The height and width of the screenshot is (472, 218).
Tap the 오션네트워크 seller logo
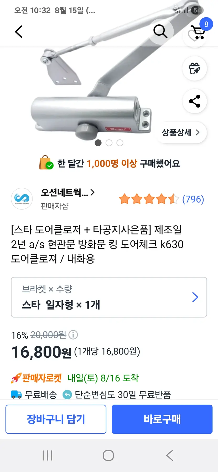(x=22, y=199)
